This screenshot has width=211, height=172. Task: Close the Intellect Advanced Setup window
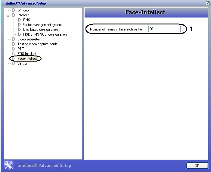207,3
